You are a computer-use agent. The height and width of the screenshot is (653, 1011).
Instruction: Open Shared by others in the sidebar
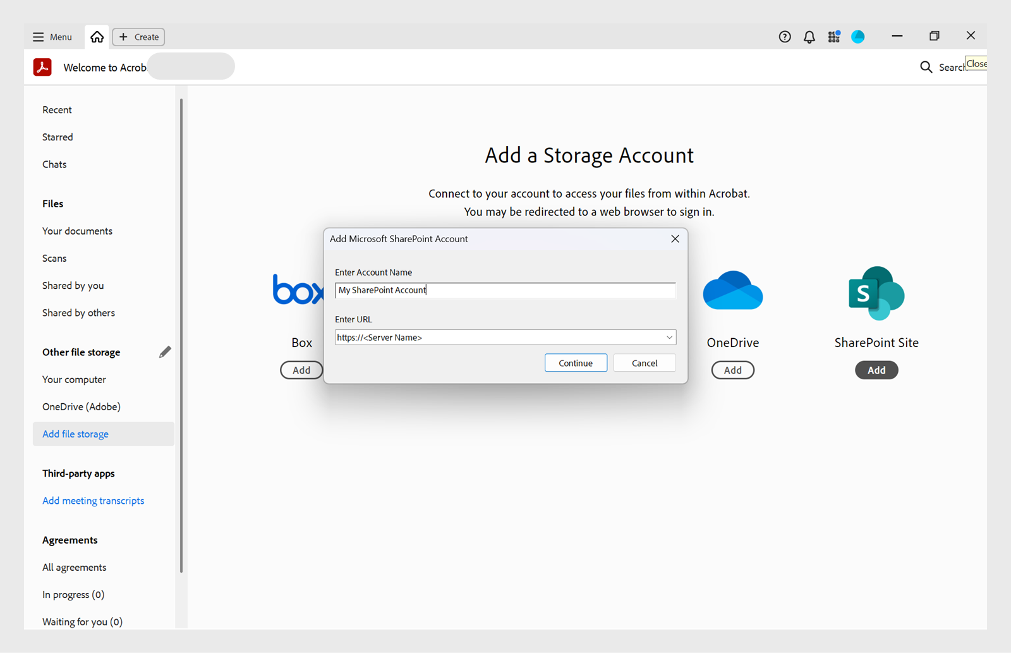pos(78,312)
